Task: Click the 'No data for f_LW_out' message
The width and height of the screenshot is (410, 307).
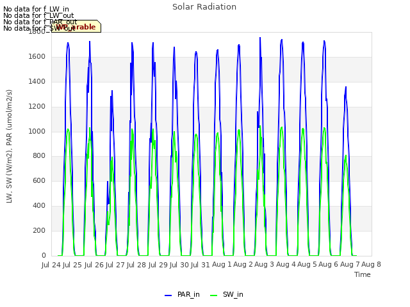Action: [38, 15]
